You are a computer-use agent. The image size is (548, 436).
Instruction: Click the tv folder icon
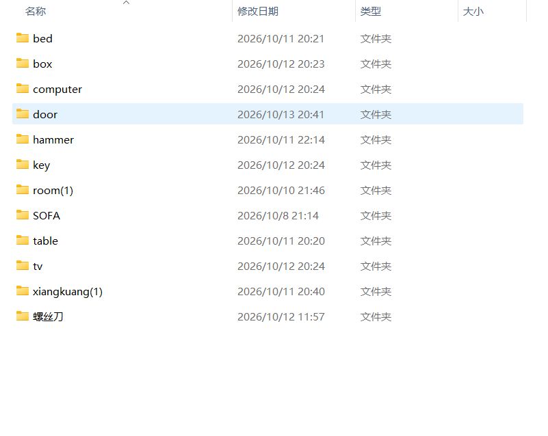click(x=23, y=266)
